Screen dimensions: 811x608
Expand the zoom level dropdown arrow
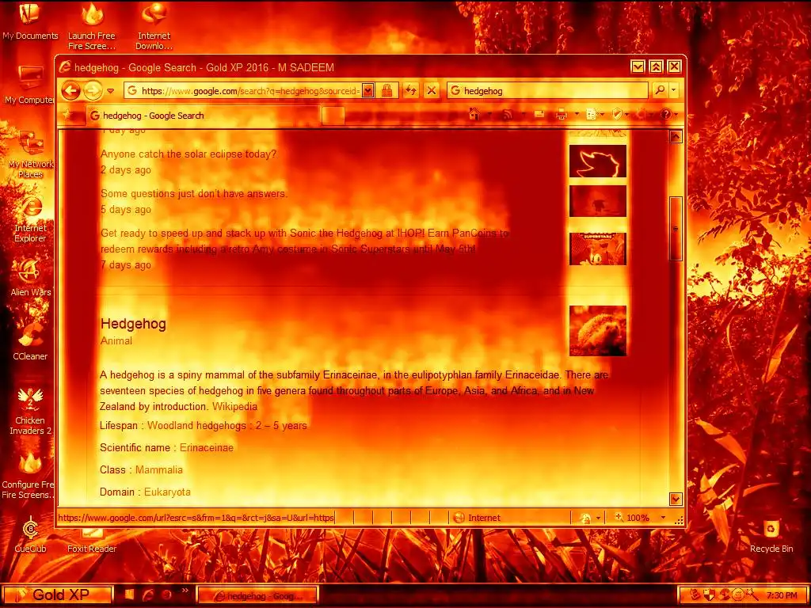coord(663,518)
